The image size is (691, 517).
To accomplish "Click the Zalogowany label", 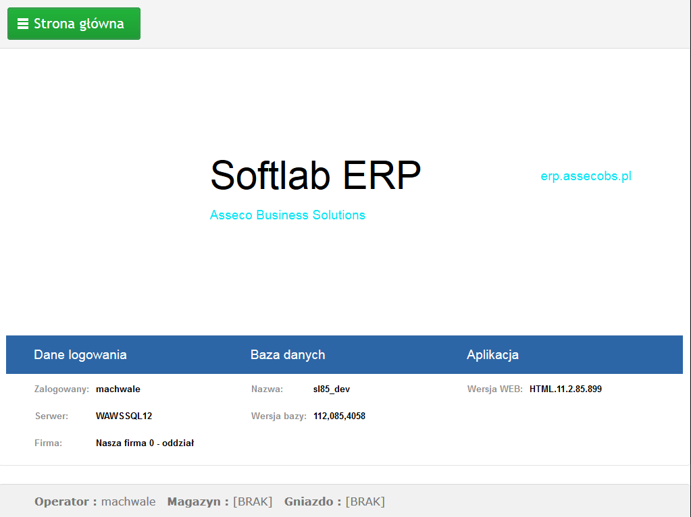I will (61, 389).
